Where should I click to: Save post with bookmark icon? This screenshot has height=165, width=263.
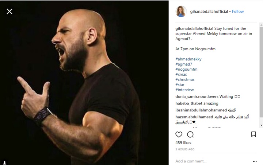[x=254, y=134]
